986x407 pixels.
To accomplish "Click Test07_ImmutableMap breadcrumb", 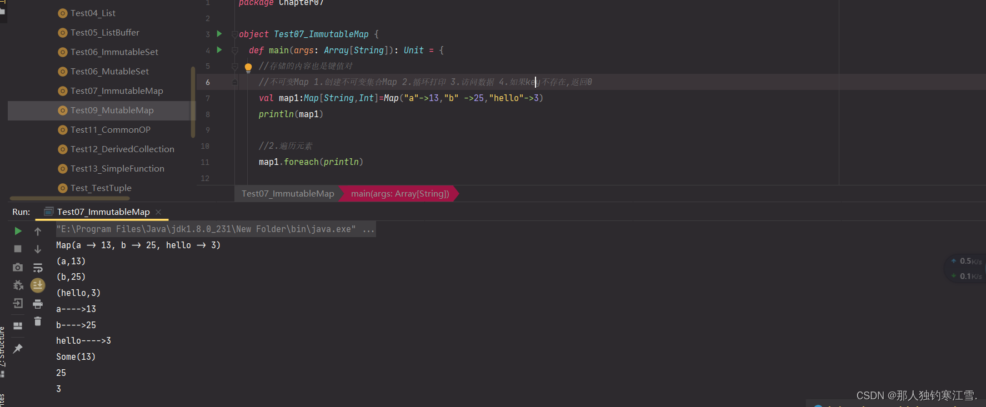I will tap(288, 193).
